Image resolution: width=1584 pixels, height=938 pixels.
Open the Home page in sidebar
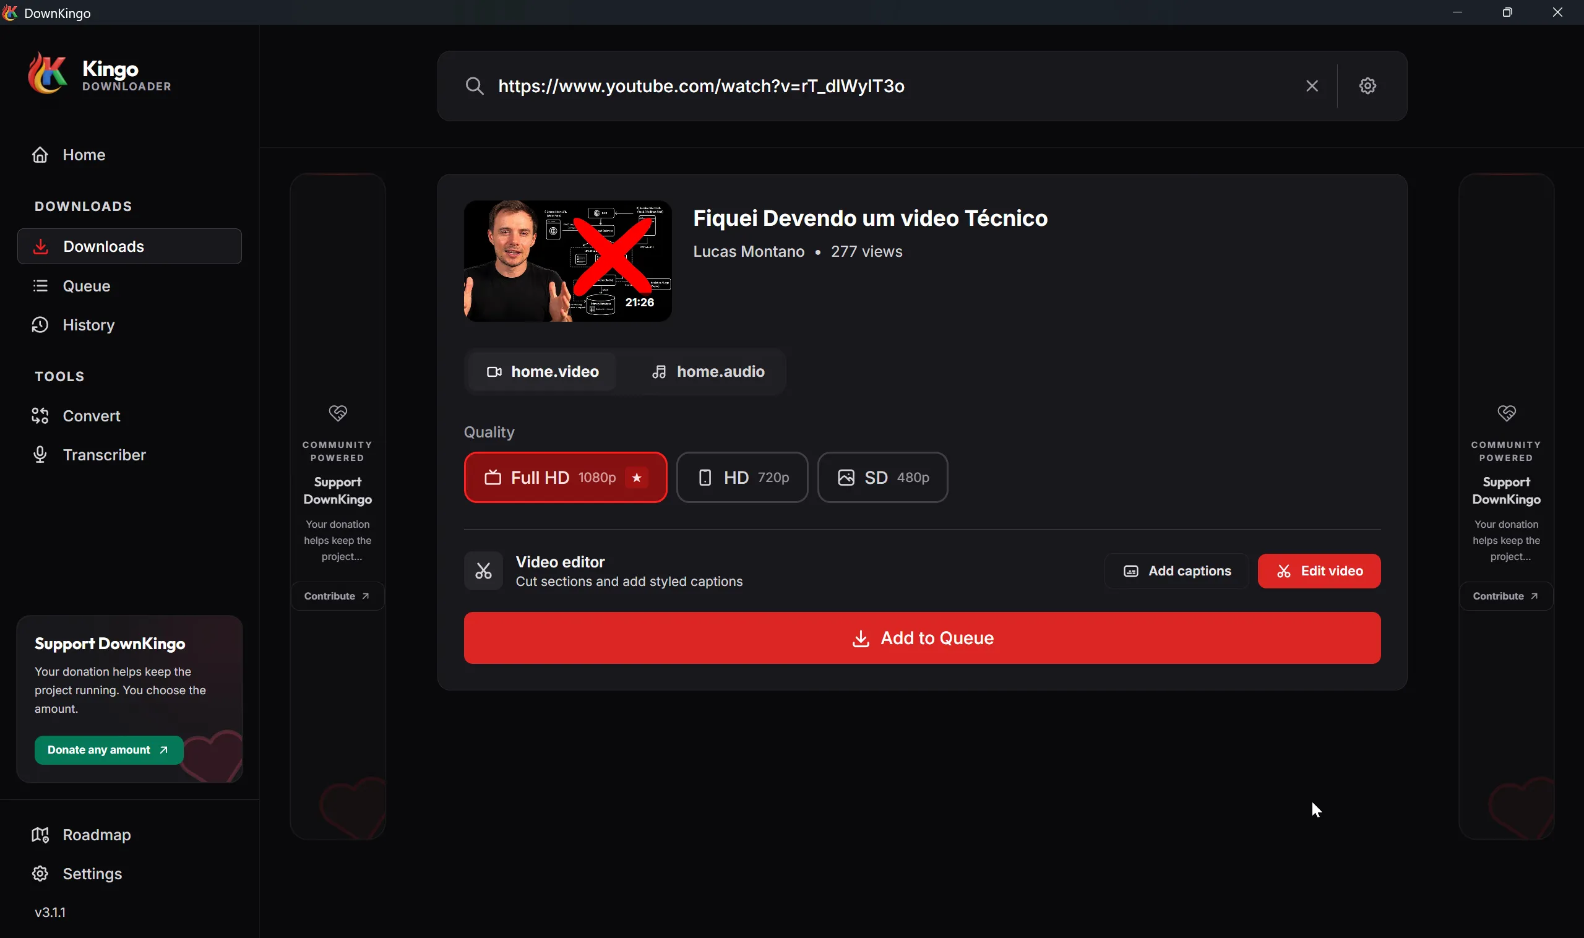pyautogui.click(x=129, y=155)
